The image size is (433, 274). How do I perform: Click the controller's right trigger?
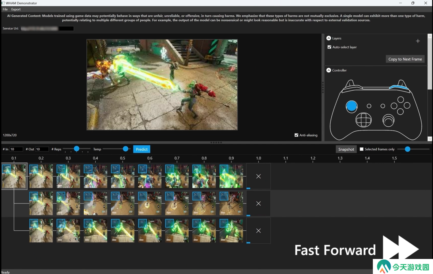(401, 83)
